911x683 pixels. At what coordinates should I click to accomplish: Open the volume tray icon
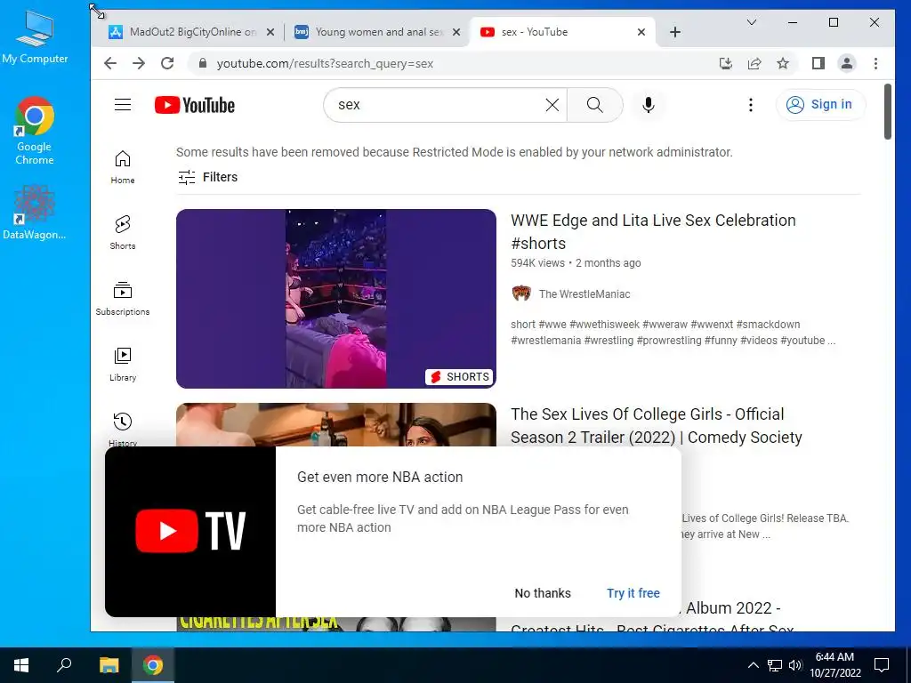tap(795, 665)
